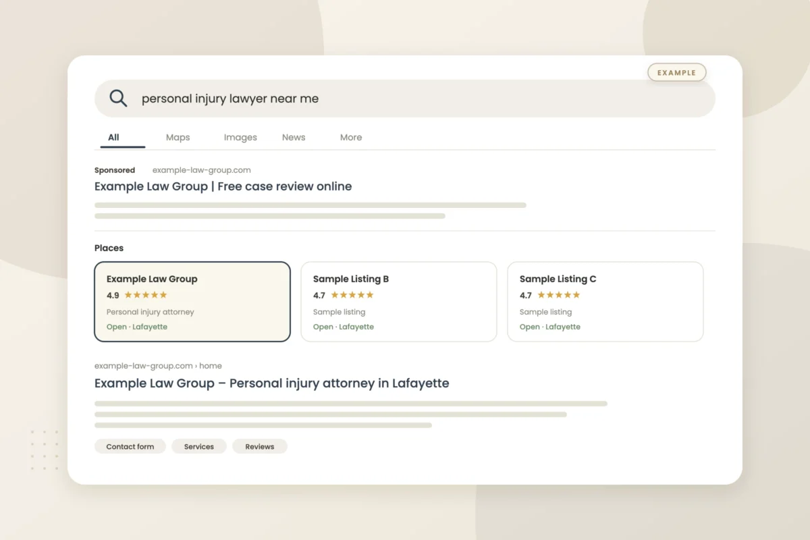810x540 pixels.
Task: Click Open · Lafayette in Example Law Group card
Action: tap(137, 327)
